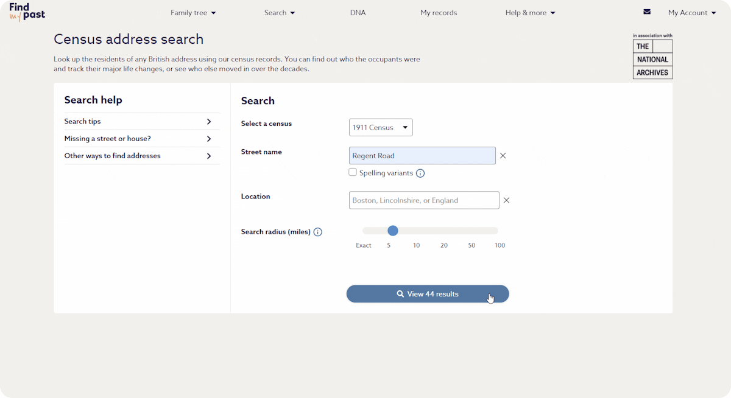Click View 44 results button

click(x=428, y=294)
